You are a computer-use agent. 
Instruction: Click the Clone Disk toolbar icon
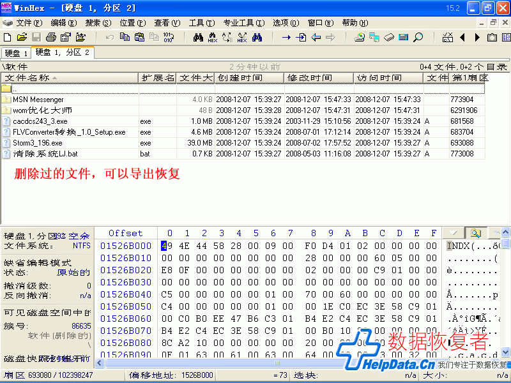[374, 38]
